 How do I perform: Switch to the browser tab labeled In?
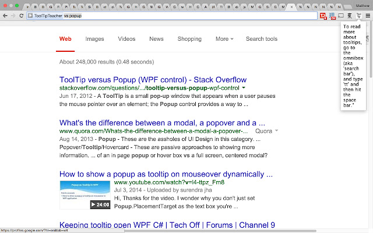click(28, 7)
